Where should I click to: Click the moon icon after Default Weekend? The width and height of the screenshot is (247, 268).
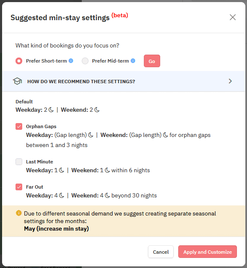coord(97,110)
